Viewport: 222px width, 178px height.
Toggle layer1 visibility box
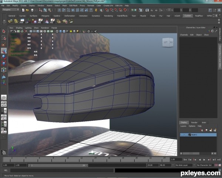pos(182,135)
